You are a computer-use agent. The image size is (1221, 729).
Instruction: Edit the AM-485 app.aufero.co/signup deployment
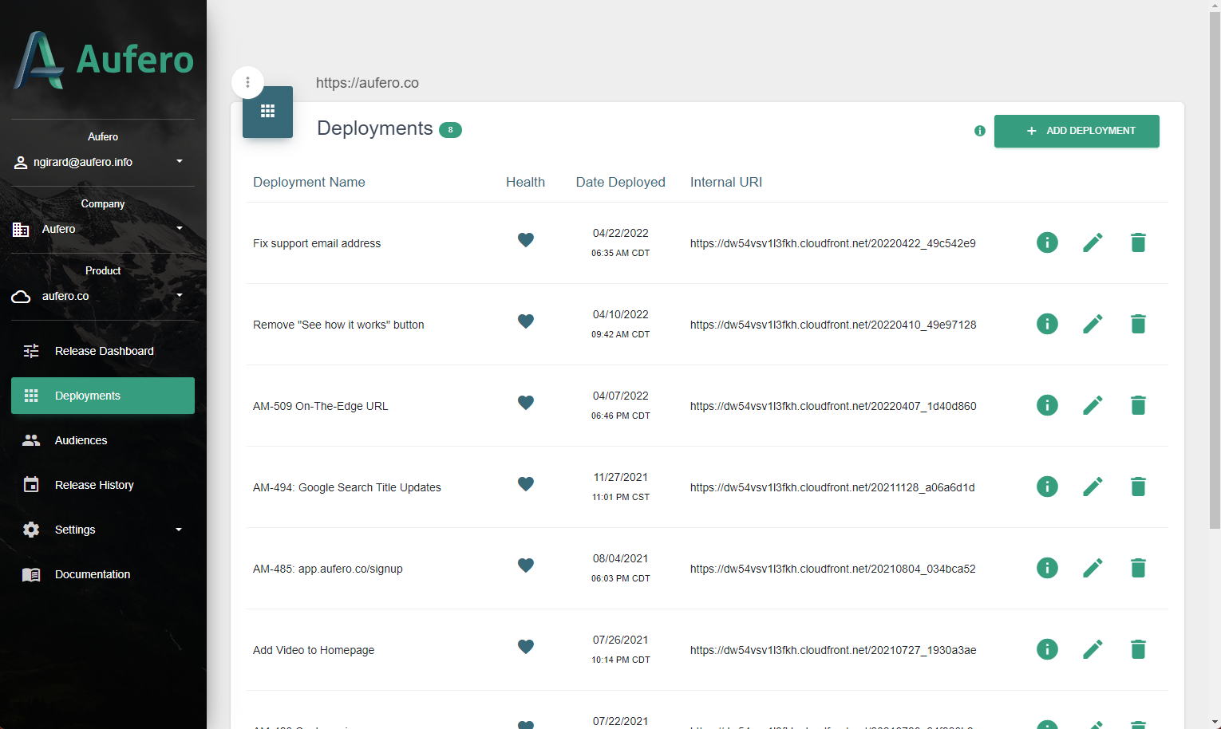[1093, 568]
